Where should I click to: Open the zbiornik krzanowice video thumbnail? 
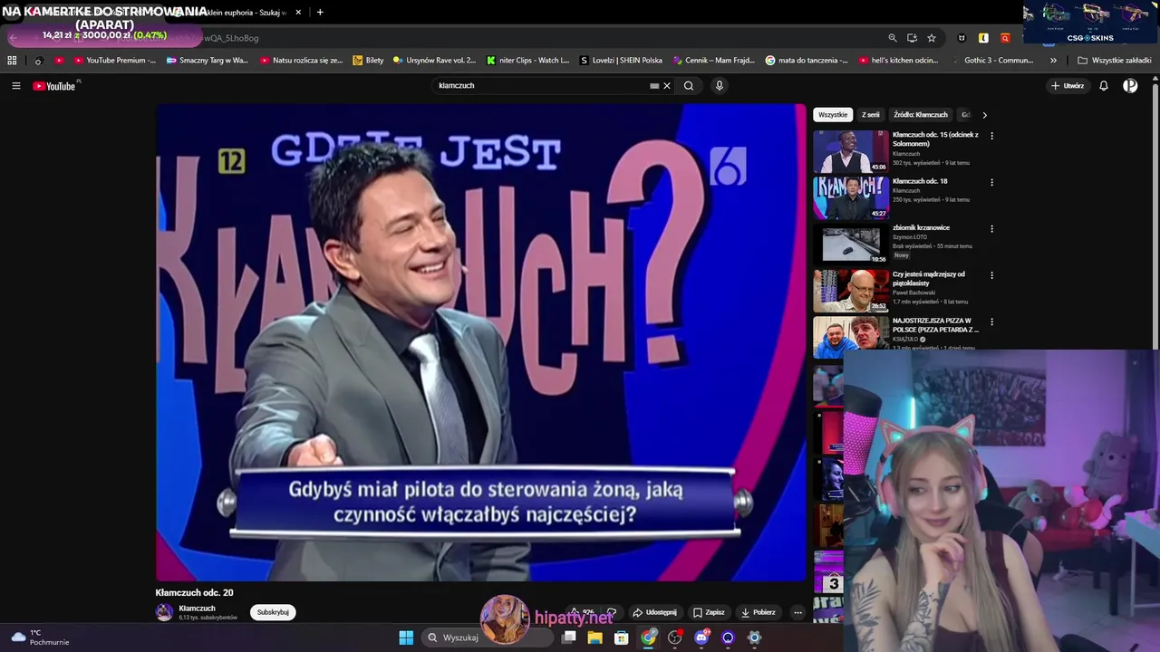point(851,244)
